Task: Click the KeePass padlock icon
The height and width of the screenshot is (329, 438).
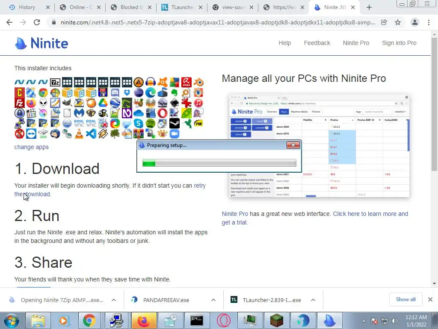Action: pyautogui.click(x=19, y=113)
